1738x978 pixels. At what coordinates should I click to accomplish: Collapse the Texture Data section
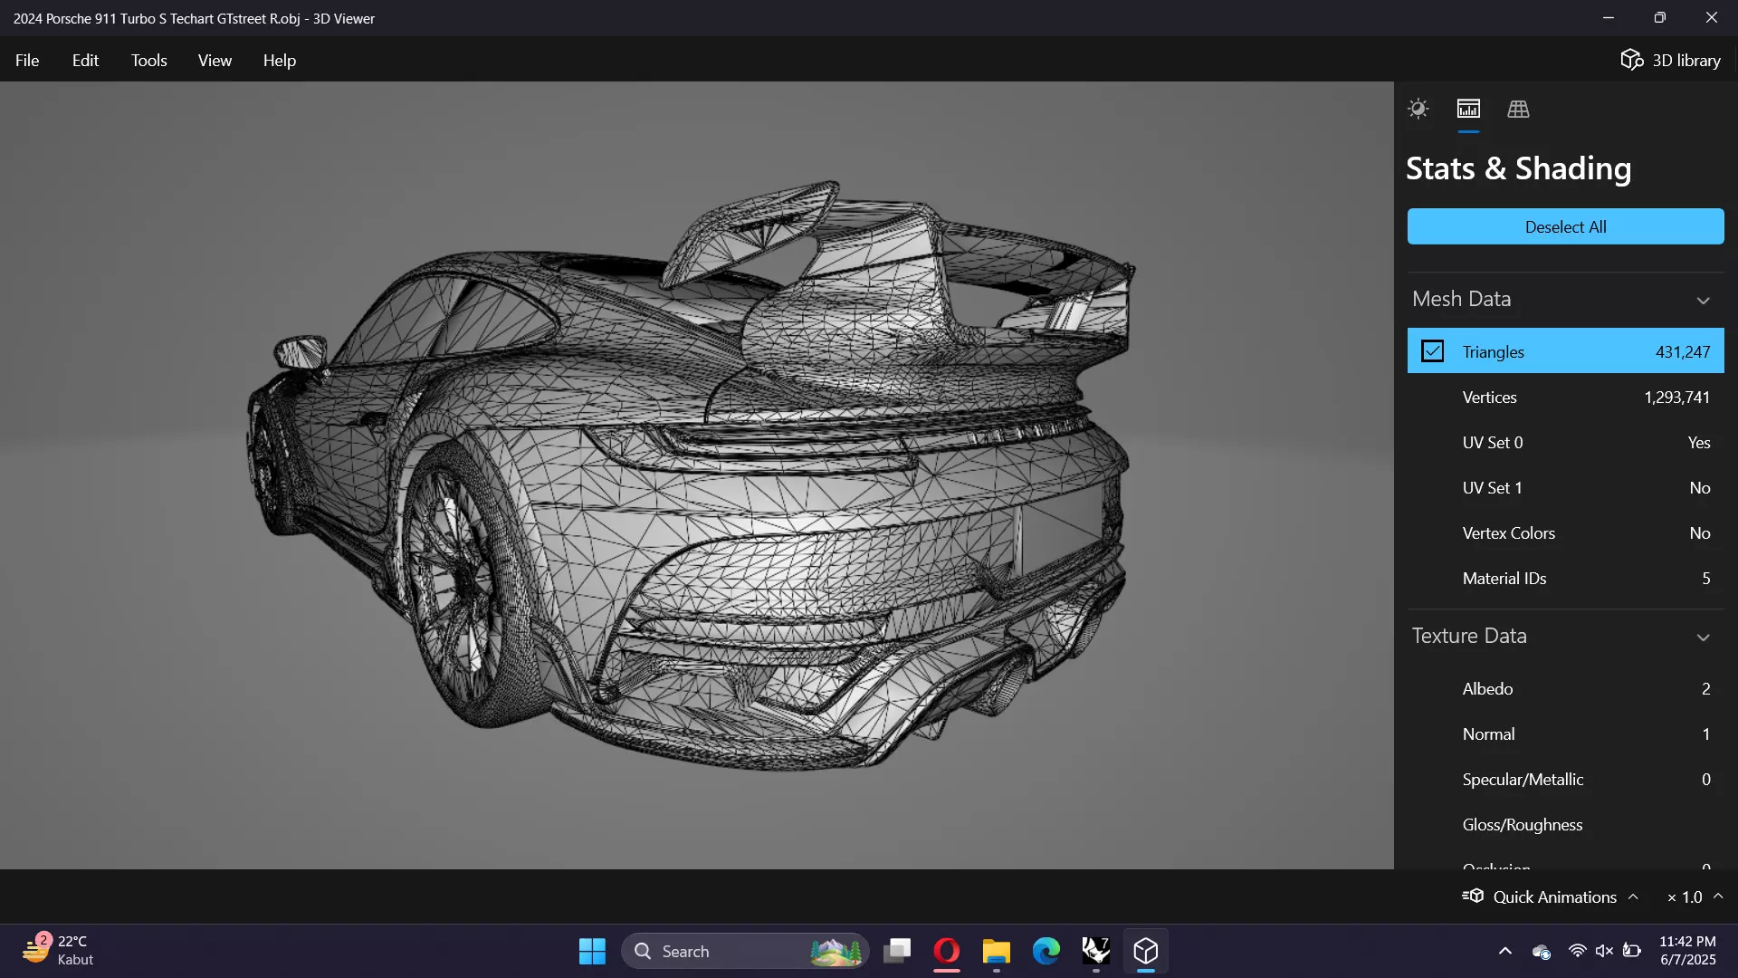1703,637
